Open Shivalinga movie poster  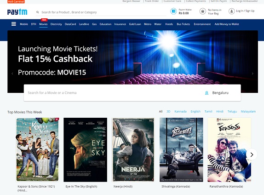tap(181, 150)
